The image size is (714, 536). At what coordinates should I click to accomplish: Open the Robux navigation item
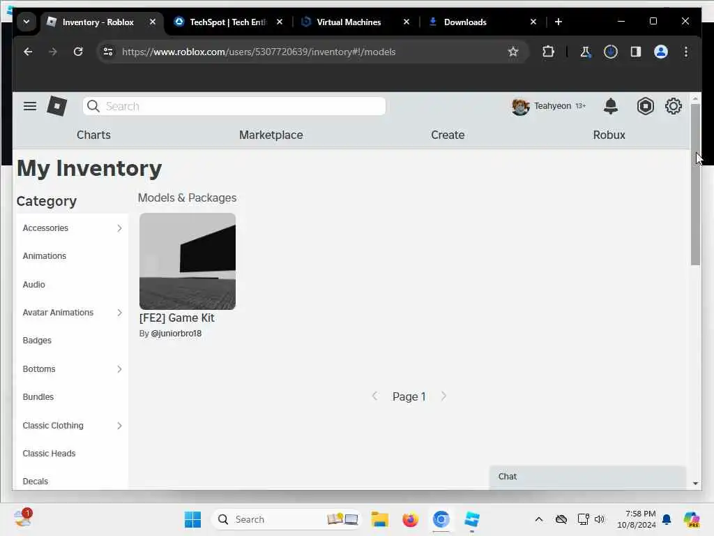click(609, 135)
